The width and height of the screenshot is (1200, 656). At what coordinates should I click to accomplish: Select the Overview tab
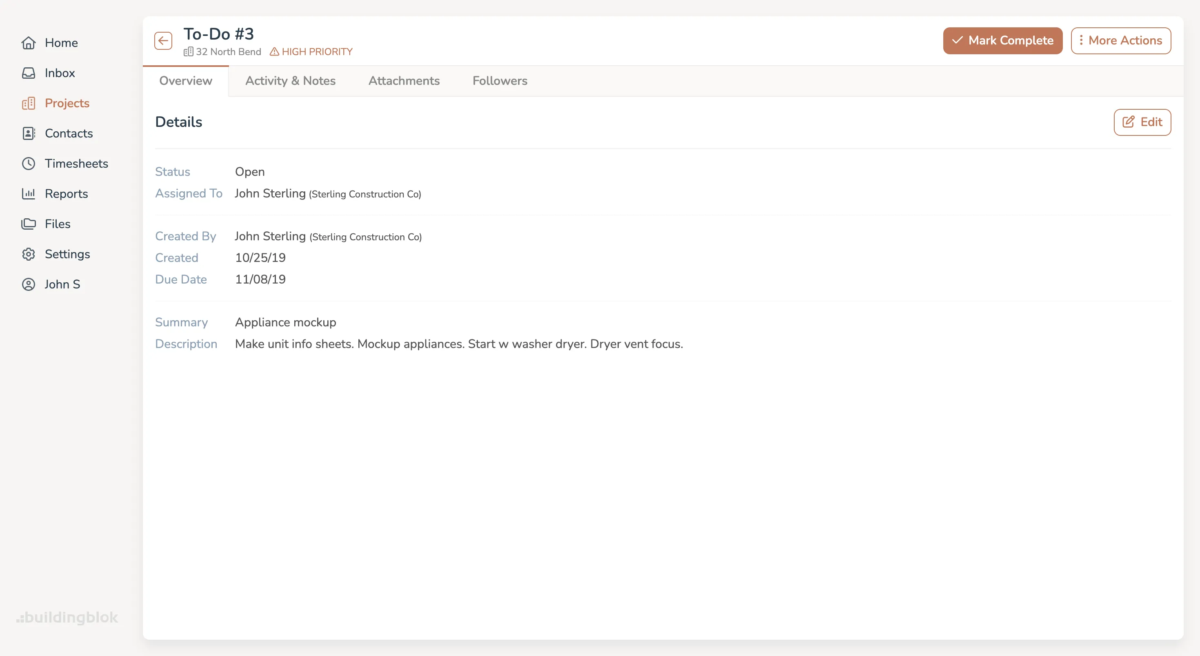185,80
